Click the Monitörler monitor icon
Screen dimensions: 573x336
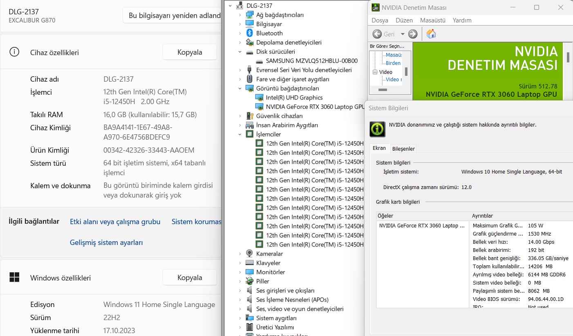point(250,272)
